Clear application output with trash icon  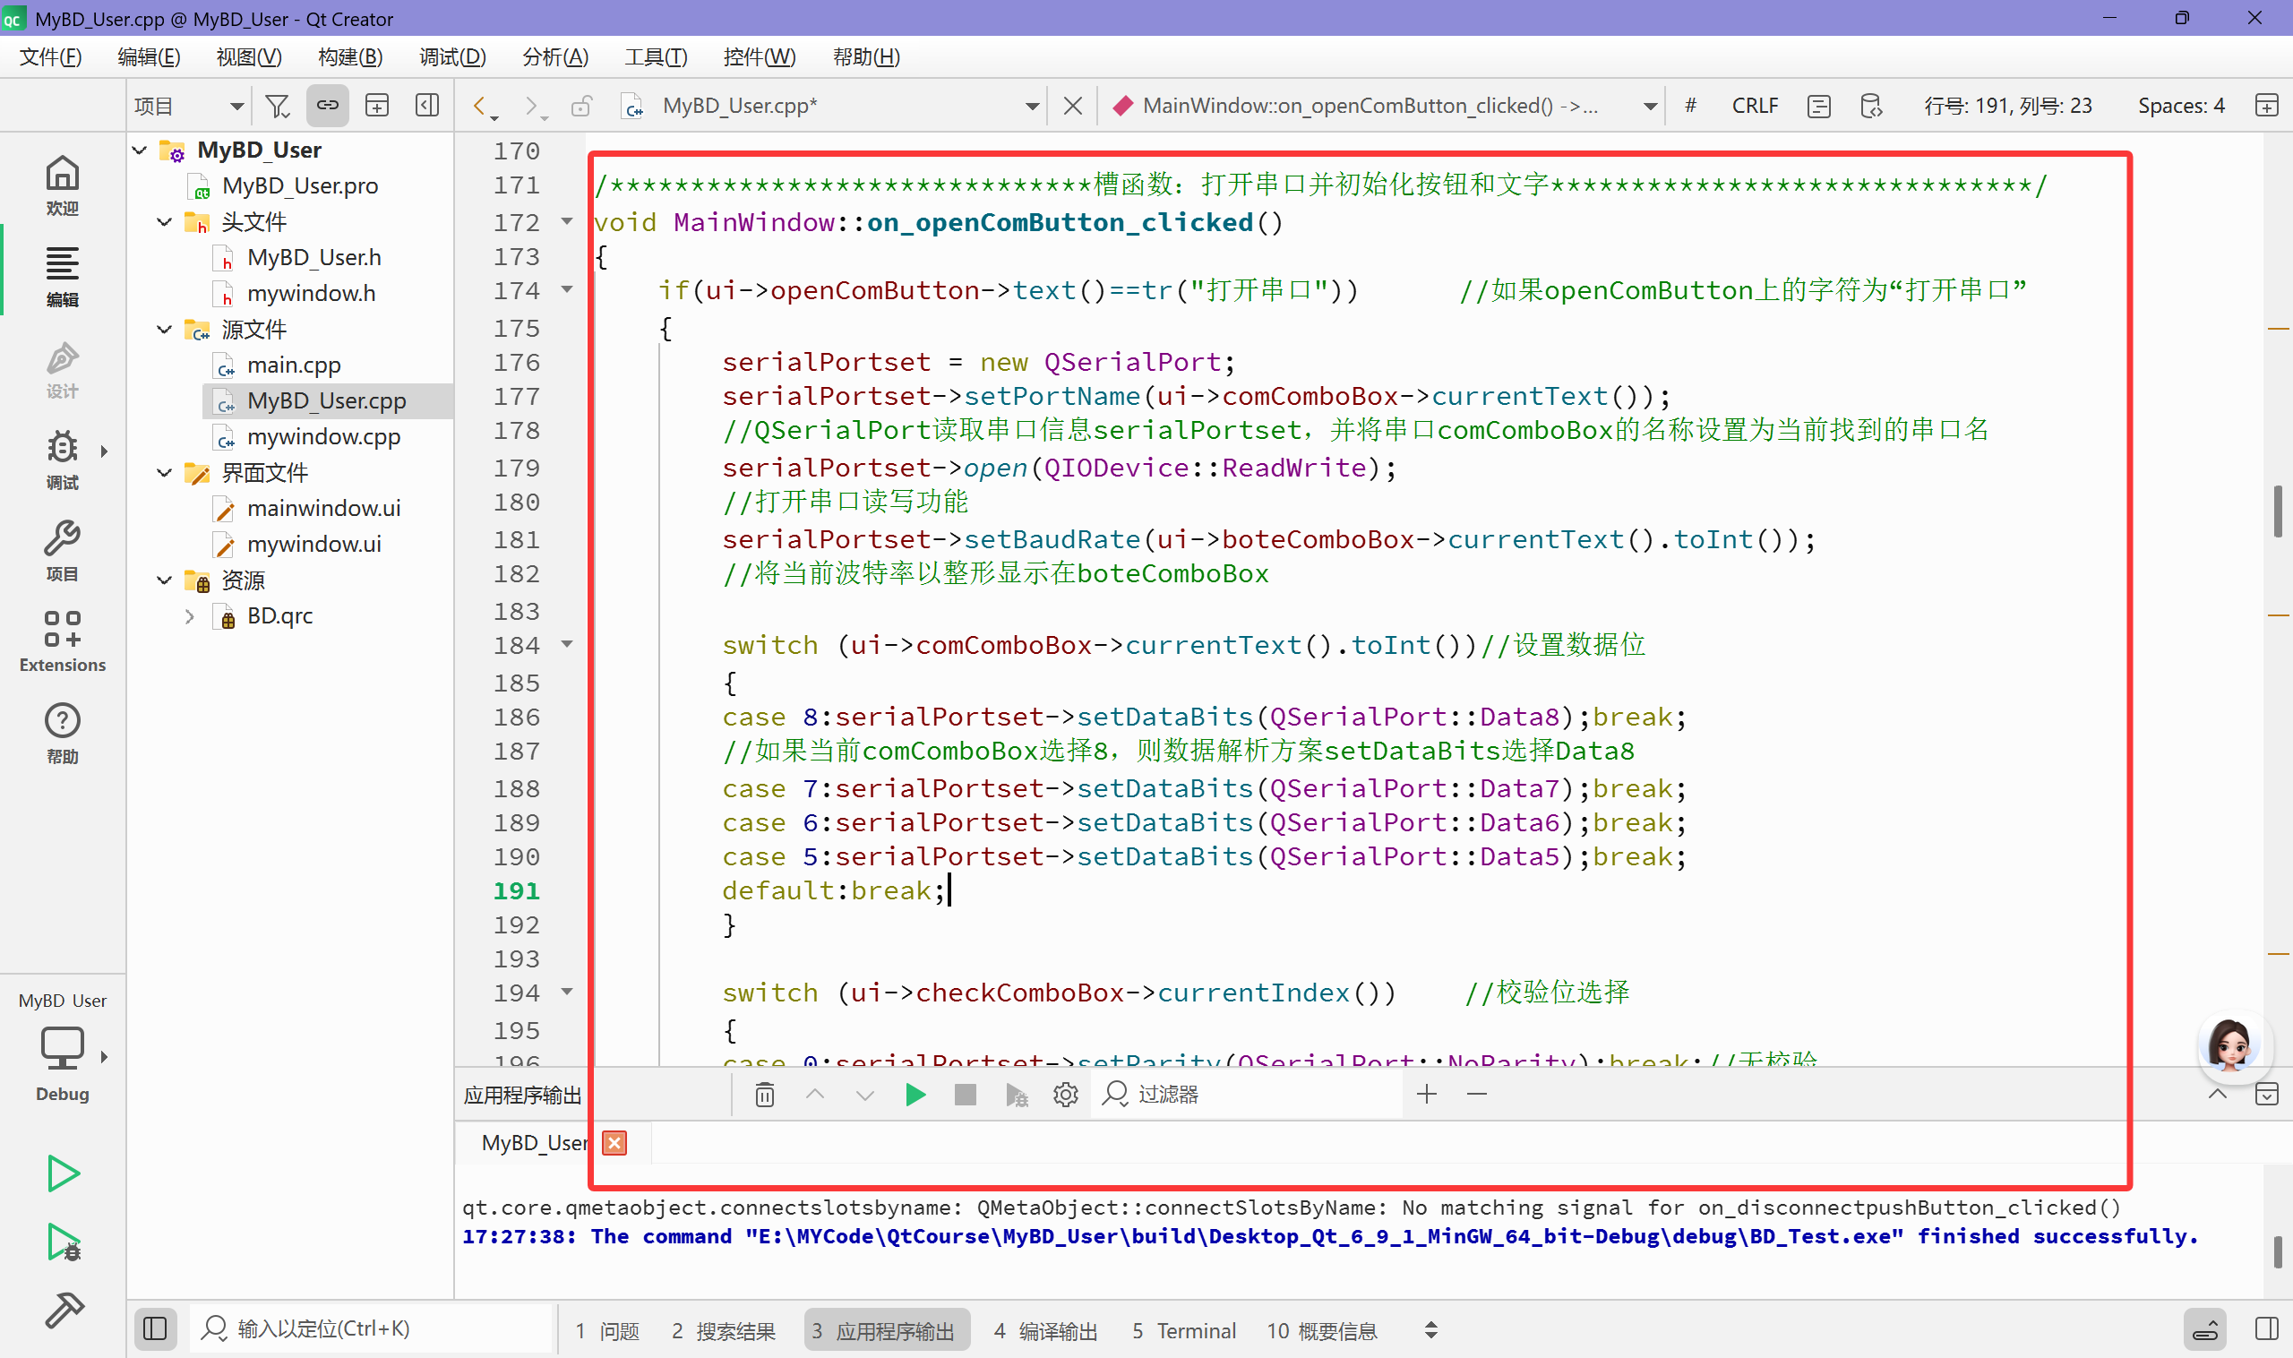(765, 1095)
